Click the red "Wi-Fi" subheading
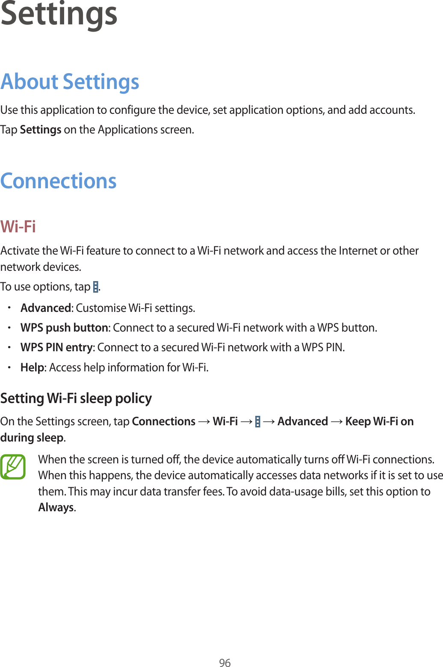 click(18, 226)
